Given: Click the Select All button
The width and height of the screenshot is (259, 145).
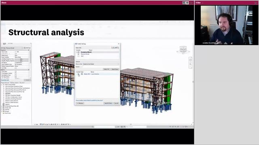Looking at the screenshot, I should point(106,69).
